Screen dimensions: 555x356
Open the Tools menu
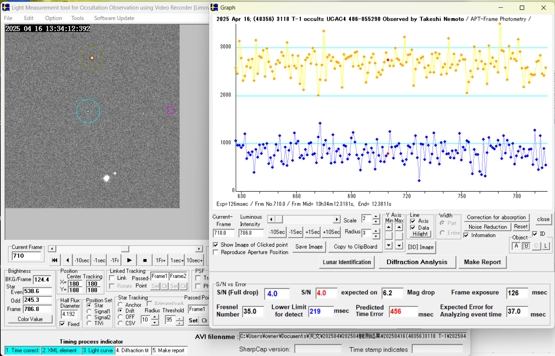[x=77, y=18]
